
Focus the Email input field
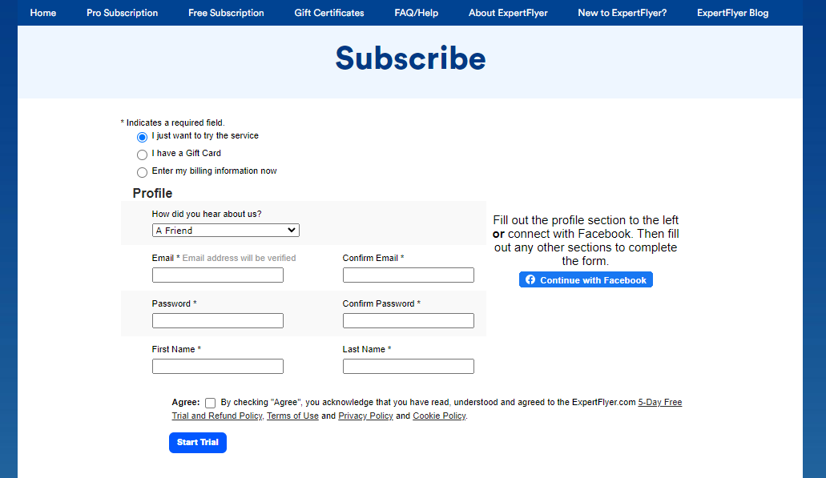coord(218,275)
